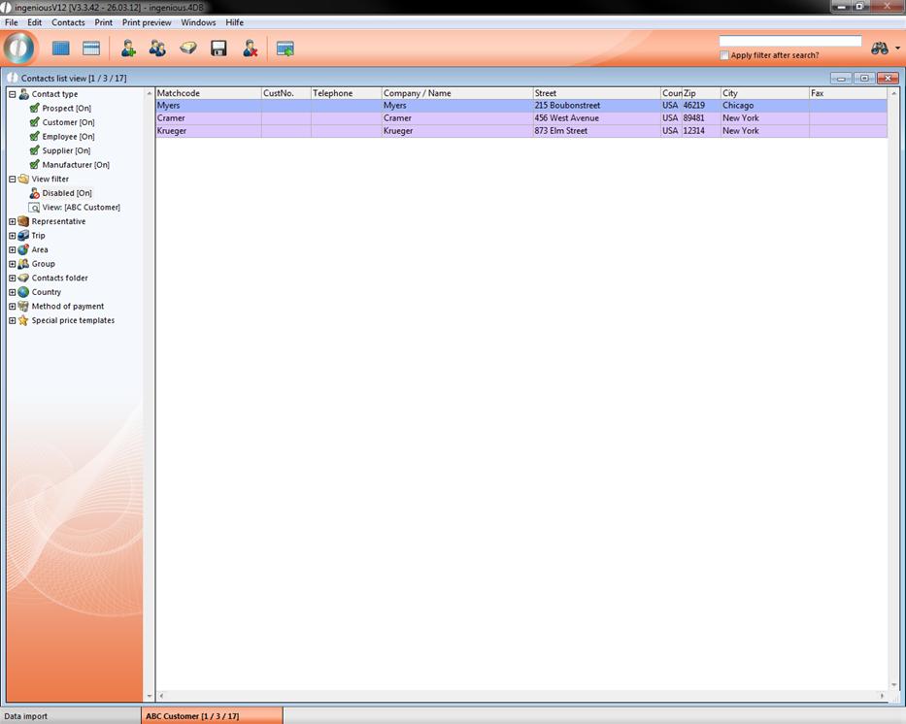Image resolution: width=906 pixels, height=724 pixels.
Task: Open the Contacts menu
Action: click(68, 22)
